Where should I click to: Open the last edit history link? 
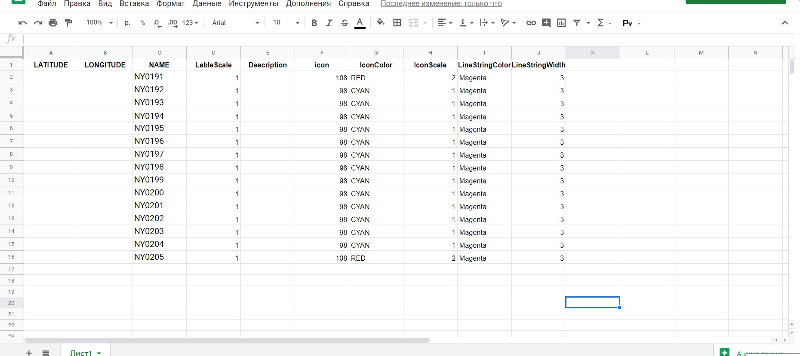tap(441, 4)
